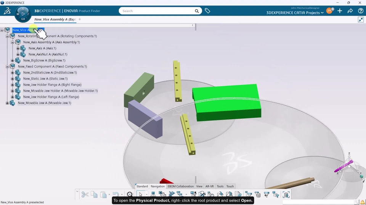Image resolution: width=366 pixels, height=205 pixels.
Task: Open the EBOM Collaboration tab
Action: [181, 186]
